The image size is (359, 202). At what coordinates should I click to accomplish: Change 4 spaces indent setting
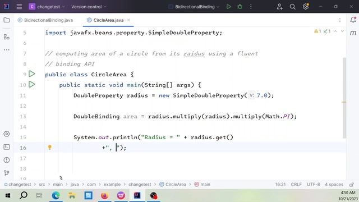coord(334,185)
